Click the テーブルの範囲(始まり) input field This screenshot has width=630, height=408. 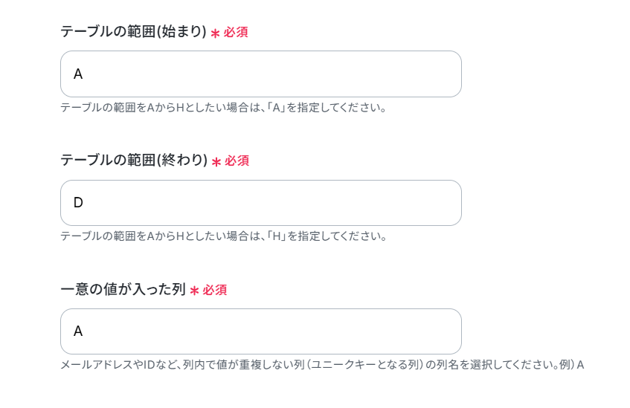click(260, 74)
